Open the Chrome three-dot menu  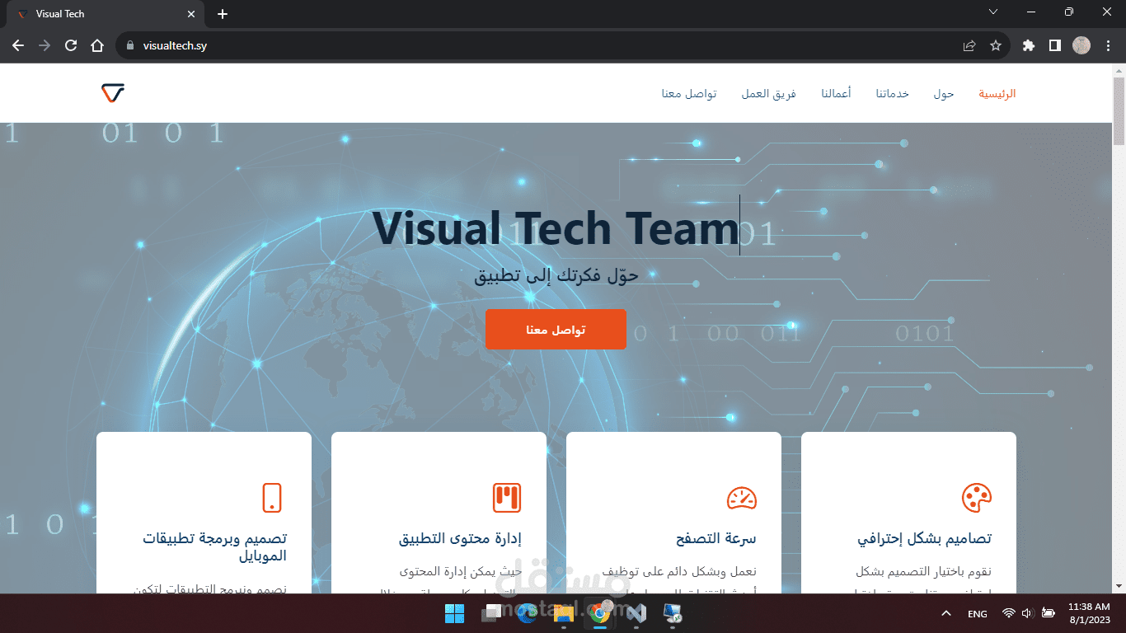click(1108, 46)
